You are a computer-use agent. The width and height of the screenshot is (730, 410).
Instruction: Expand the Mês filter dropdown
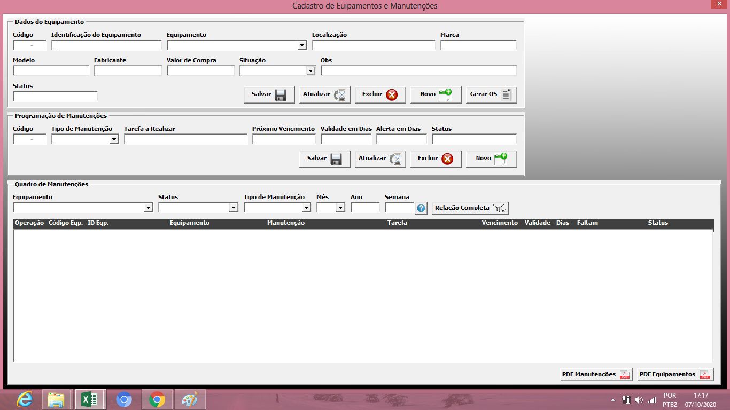340,208
